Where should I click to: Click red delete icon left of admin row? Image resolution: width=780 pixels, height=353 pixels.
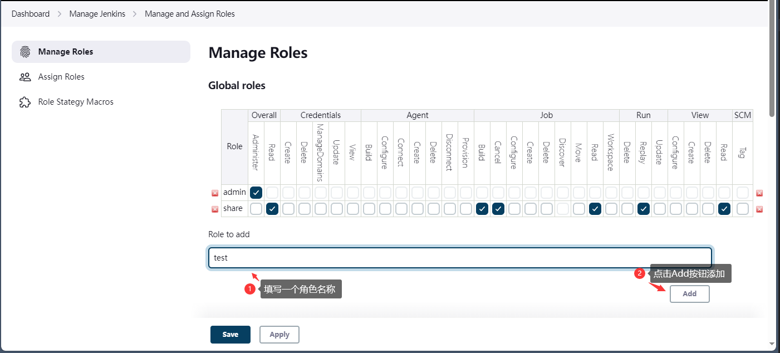[x=215, y=193]
